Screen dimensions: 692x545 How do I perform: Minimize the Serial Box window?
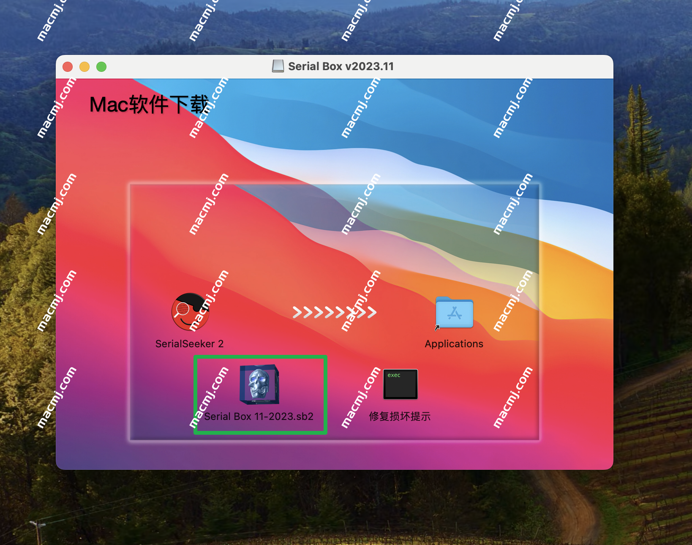[x=84, y=67]
